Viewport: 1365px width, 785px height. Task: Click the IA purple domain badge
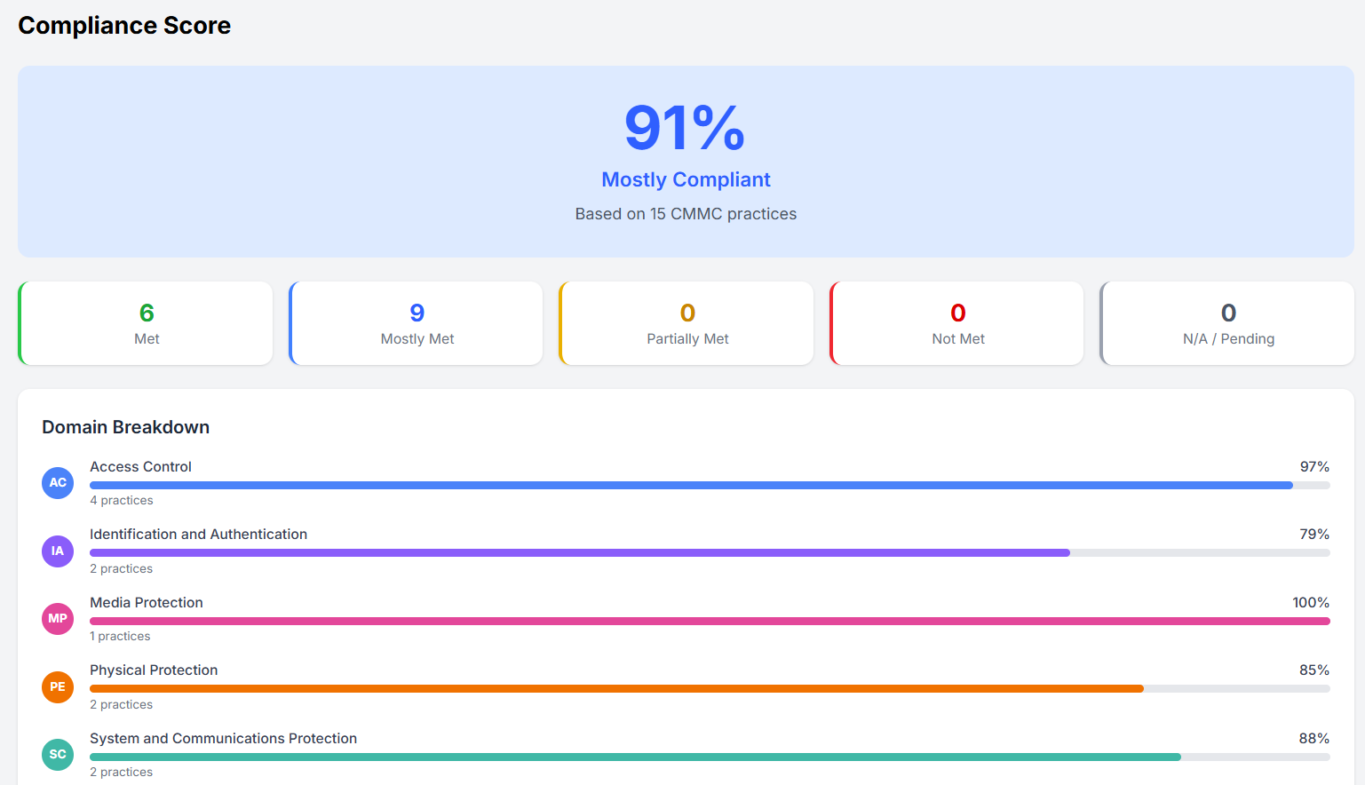click(x=58, y=551)
